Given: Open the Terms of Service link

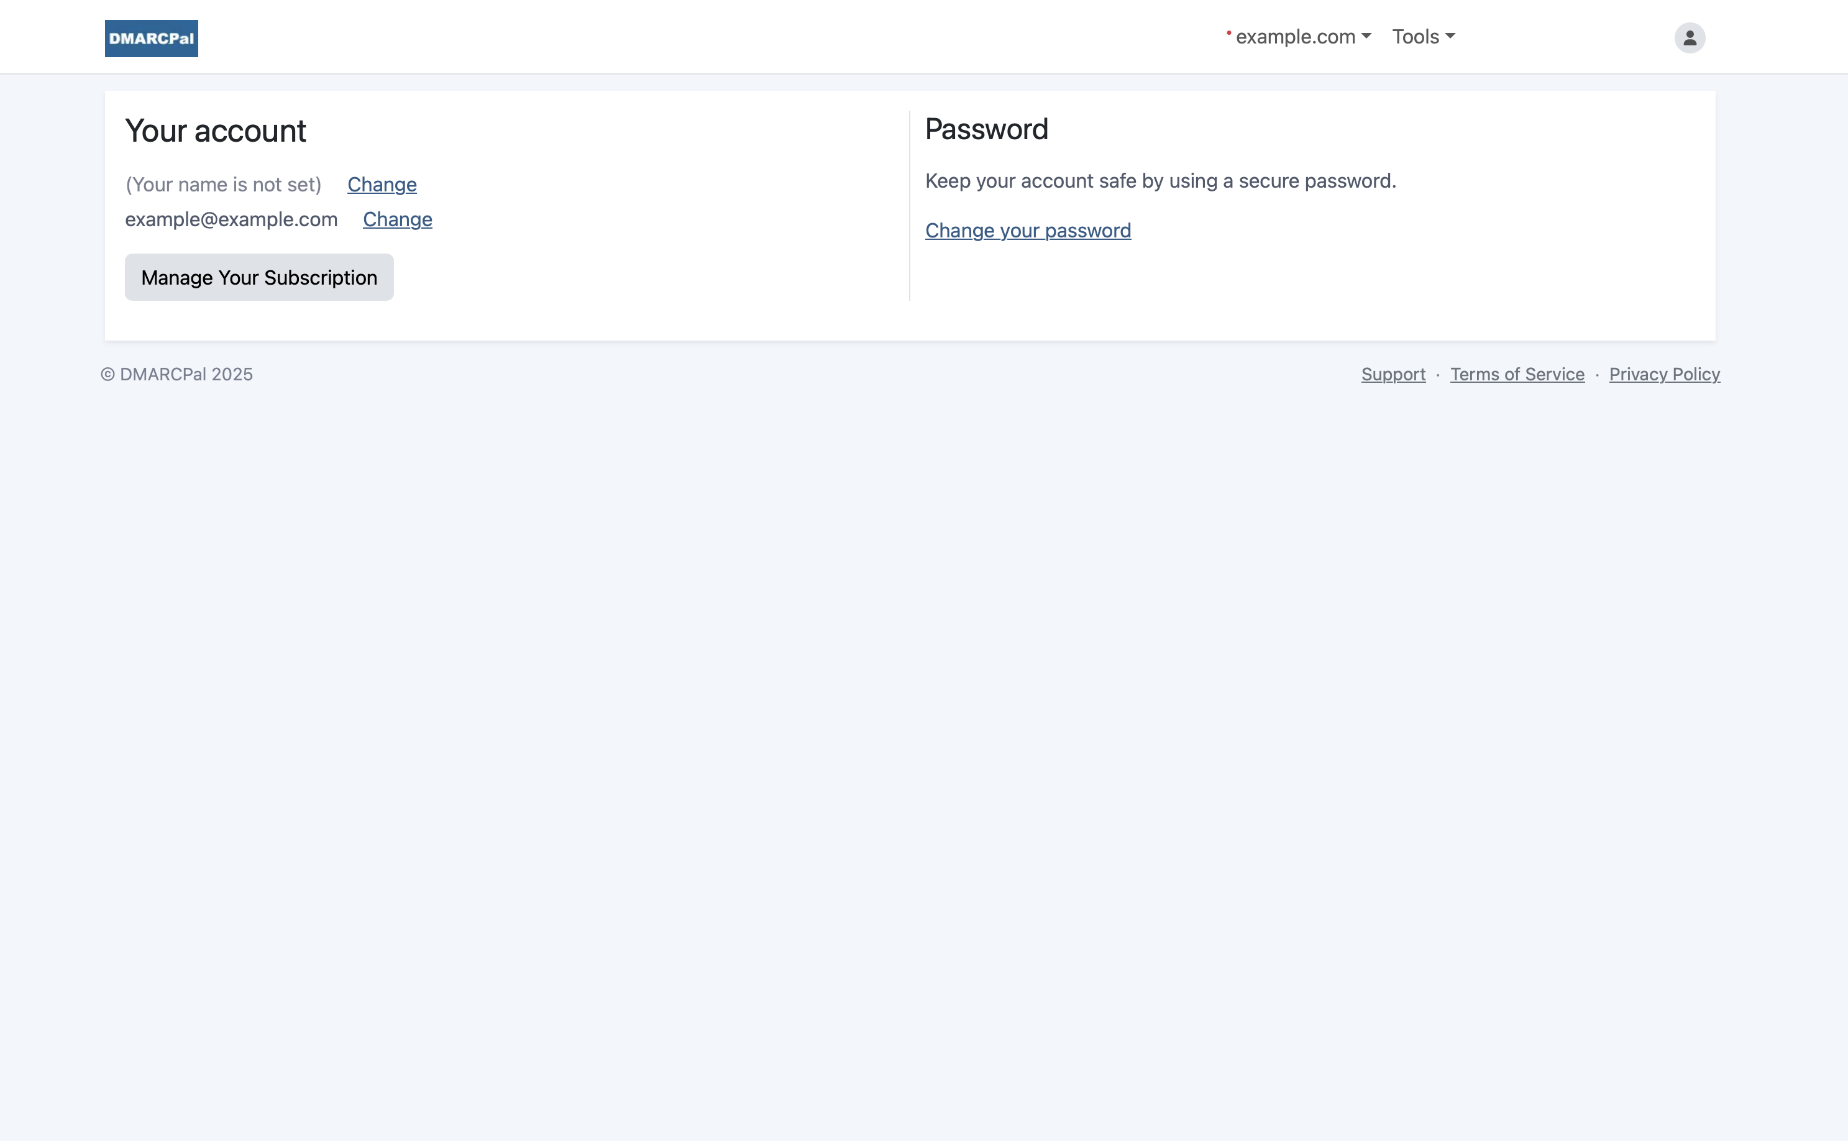Looking at the screenshot, I should (x=1517, y=374).
